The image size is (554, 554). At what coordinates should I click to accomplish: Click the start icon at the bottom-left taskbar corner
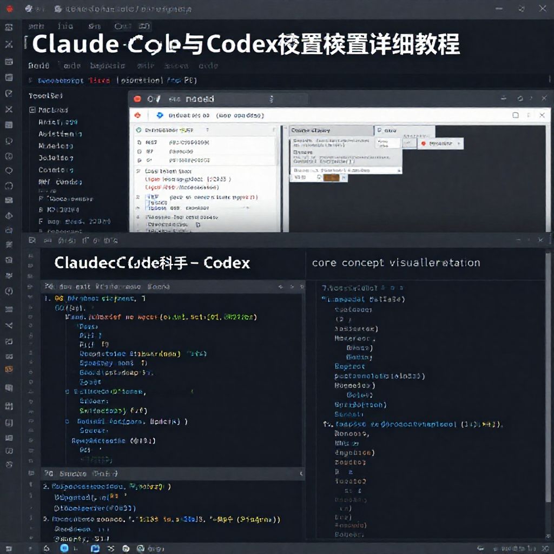(9, 549)
